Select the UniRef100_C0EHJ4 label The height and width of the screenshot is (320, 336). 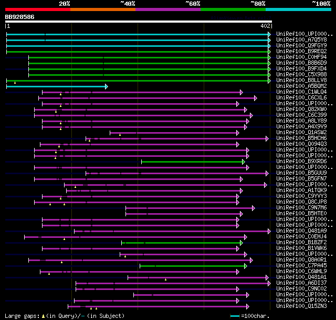(x=301, y=237)
